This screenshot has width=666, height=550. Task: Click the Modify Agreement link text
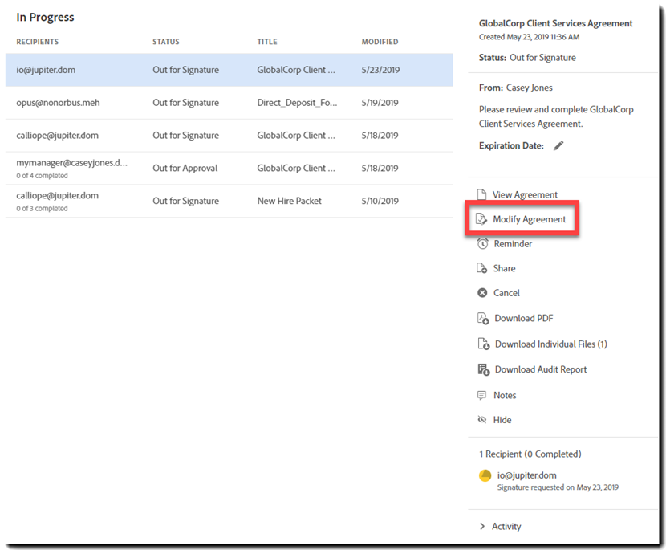[x=529, y=219]
